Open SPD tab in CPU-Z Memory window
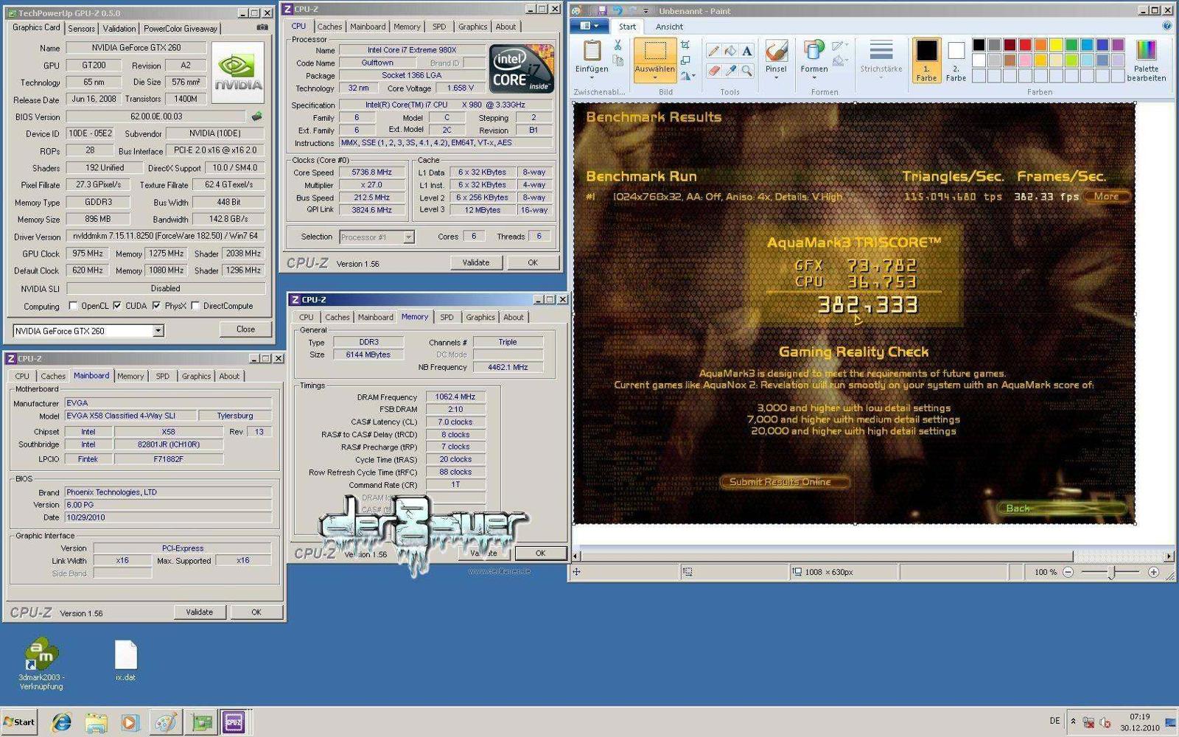Viewport: 1179px width, 737px height. [x=447, y=317]
